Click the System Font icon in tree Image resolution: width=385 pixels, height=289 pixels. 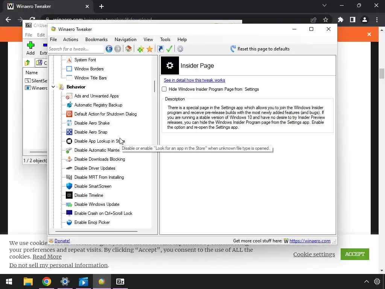pyautogui.click(x=69, y=60)
